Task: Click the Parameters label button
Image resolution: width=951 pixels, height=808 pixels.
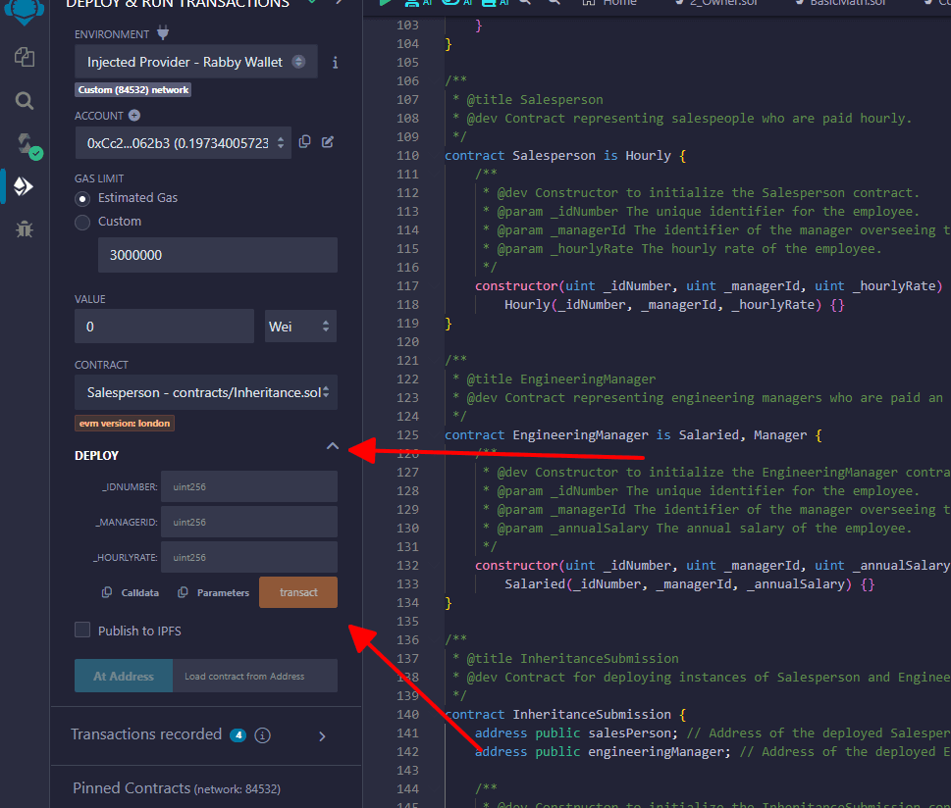Action: (x=223, y=593)
